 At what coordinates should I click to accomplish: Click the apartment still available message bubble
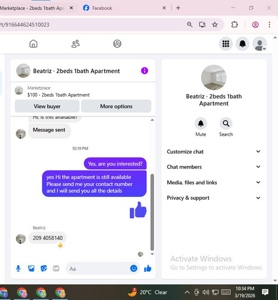pos(94,184)
